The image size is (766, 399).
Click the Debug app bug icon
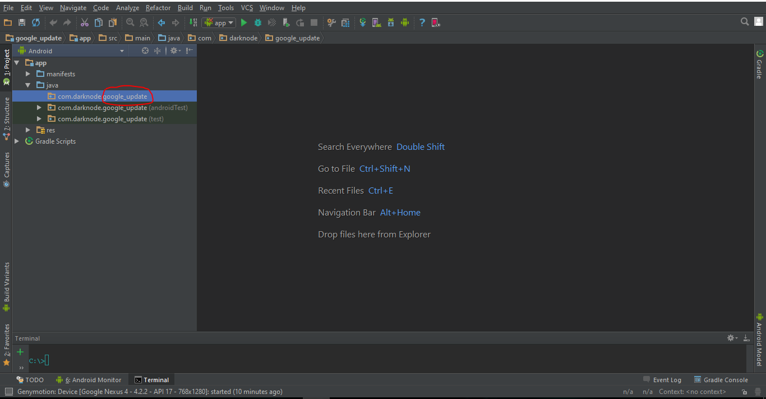[x=258, y=22]
